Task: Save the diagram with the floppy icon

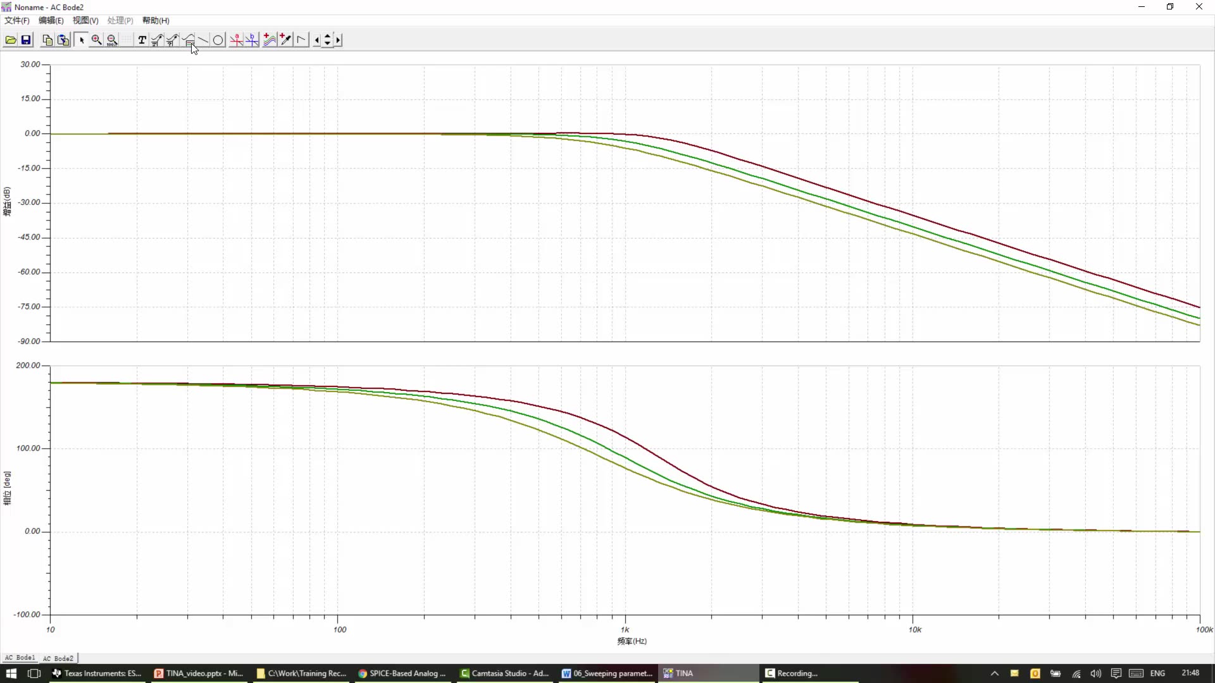Action: [26, 40]
